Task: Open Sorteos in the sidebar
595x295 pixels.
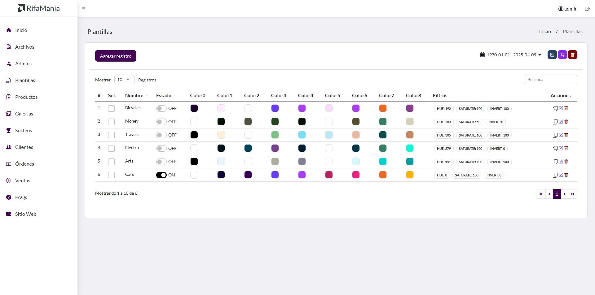Action: [x=24, y=130]
